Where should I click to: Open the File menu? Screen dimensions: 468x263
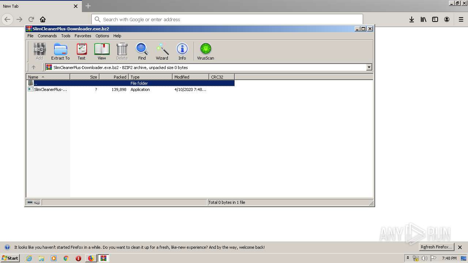click(30, 36)
